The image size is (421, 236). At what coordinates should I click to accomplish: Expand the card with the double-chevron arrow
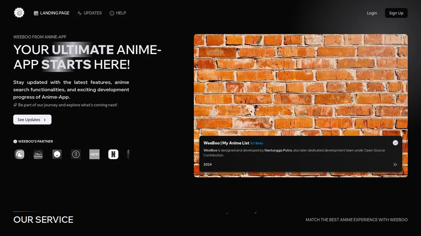pos(395,164)
